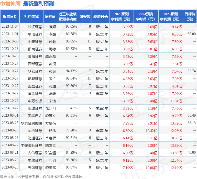The height and width of the screenshot is (179, 197).
Task: Click the 机构简称 column header
Action: [31, 16]
